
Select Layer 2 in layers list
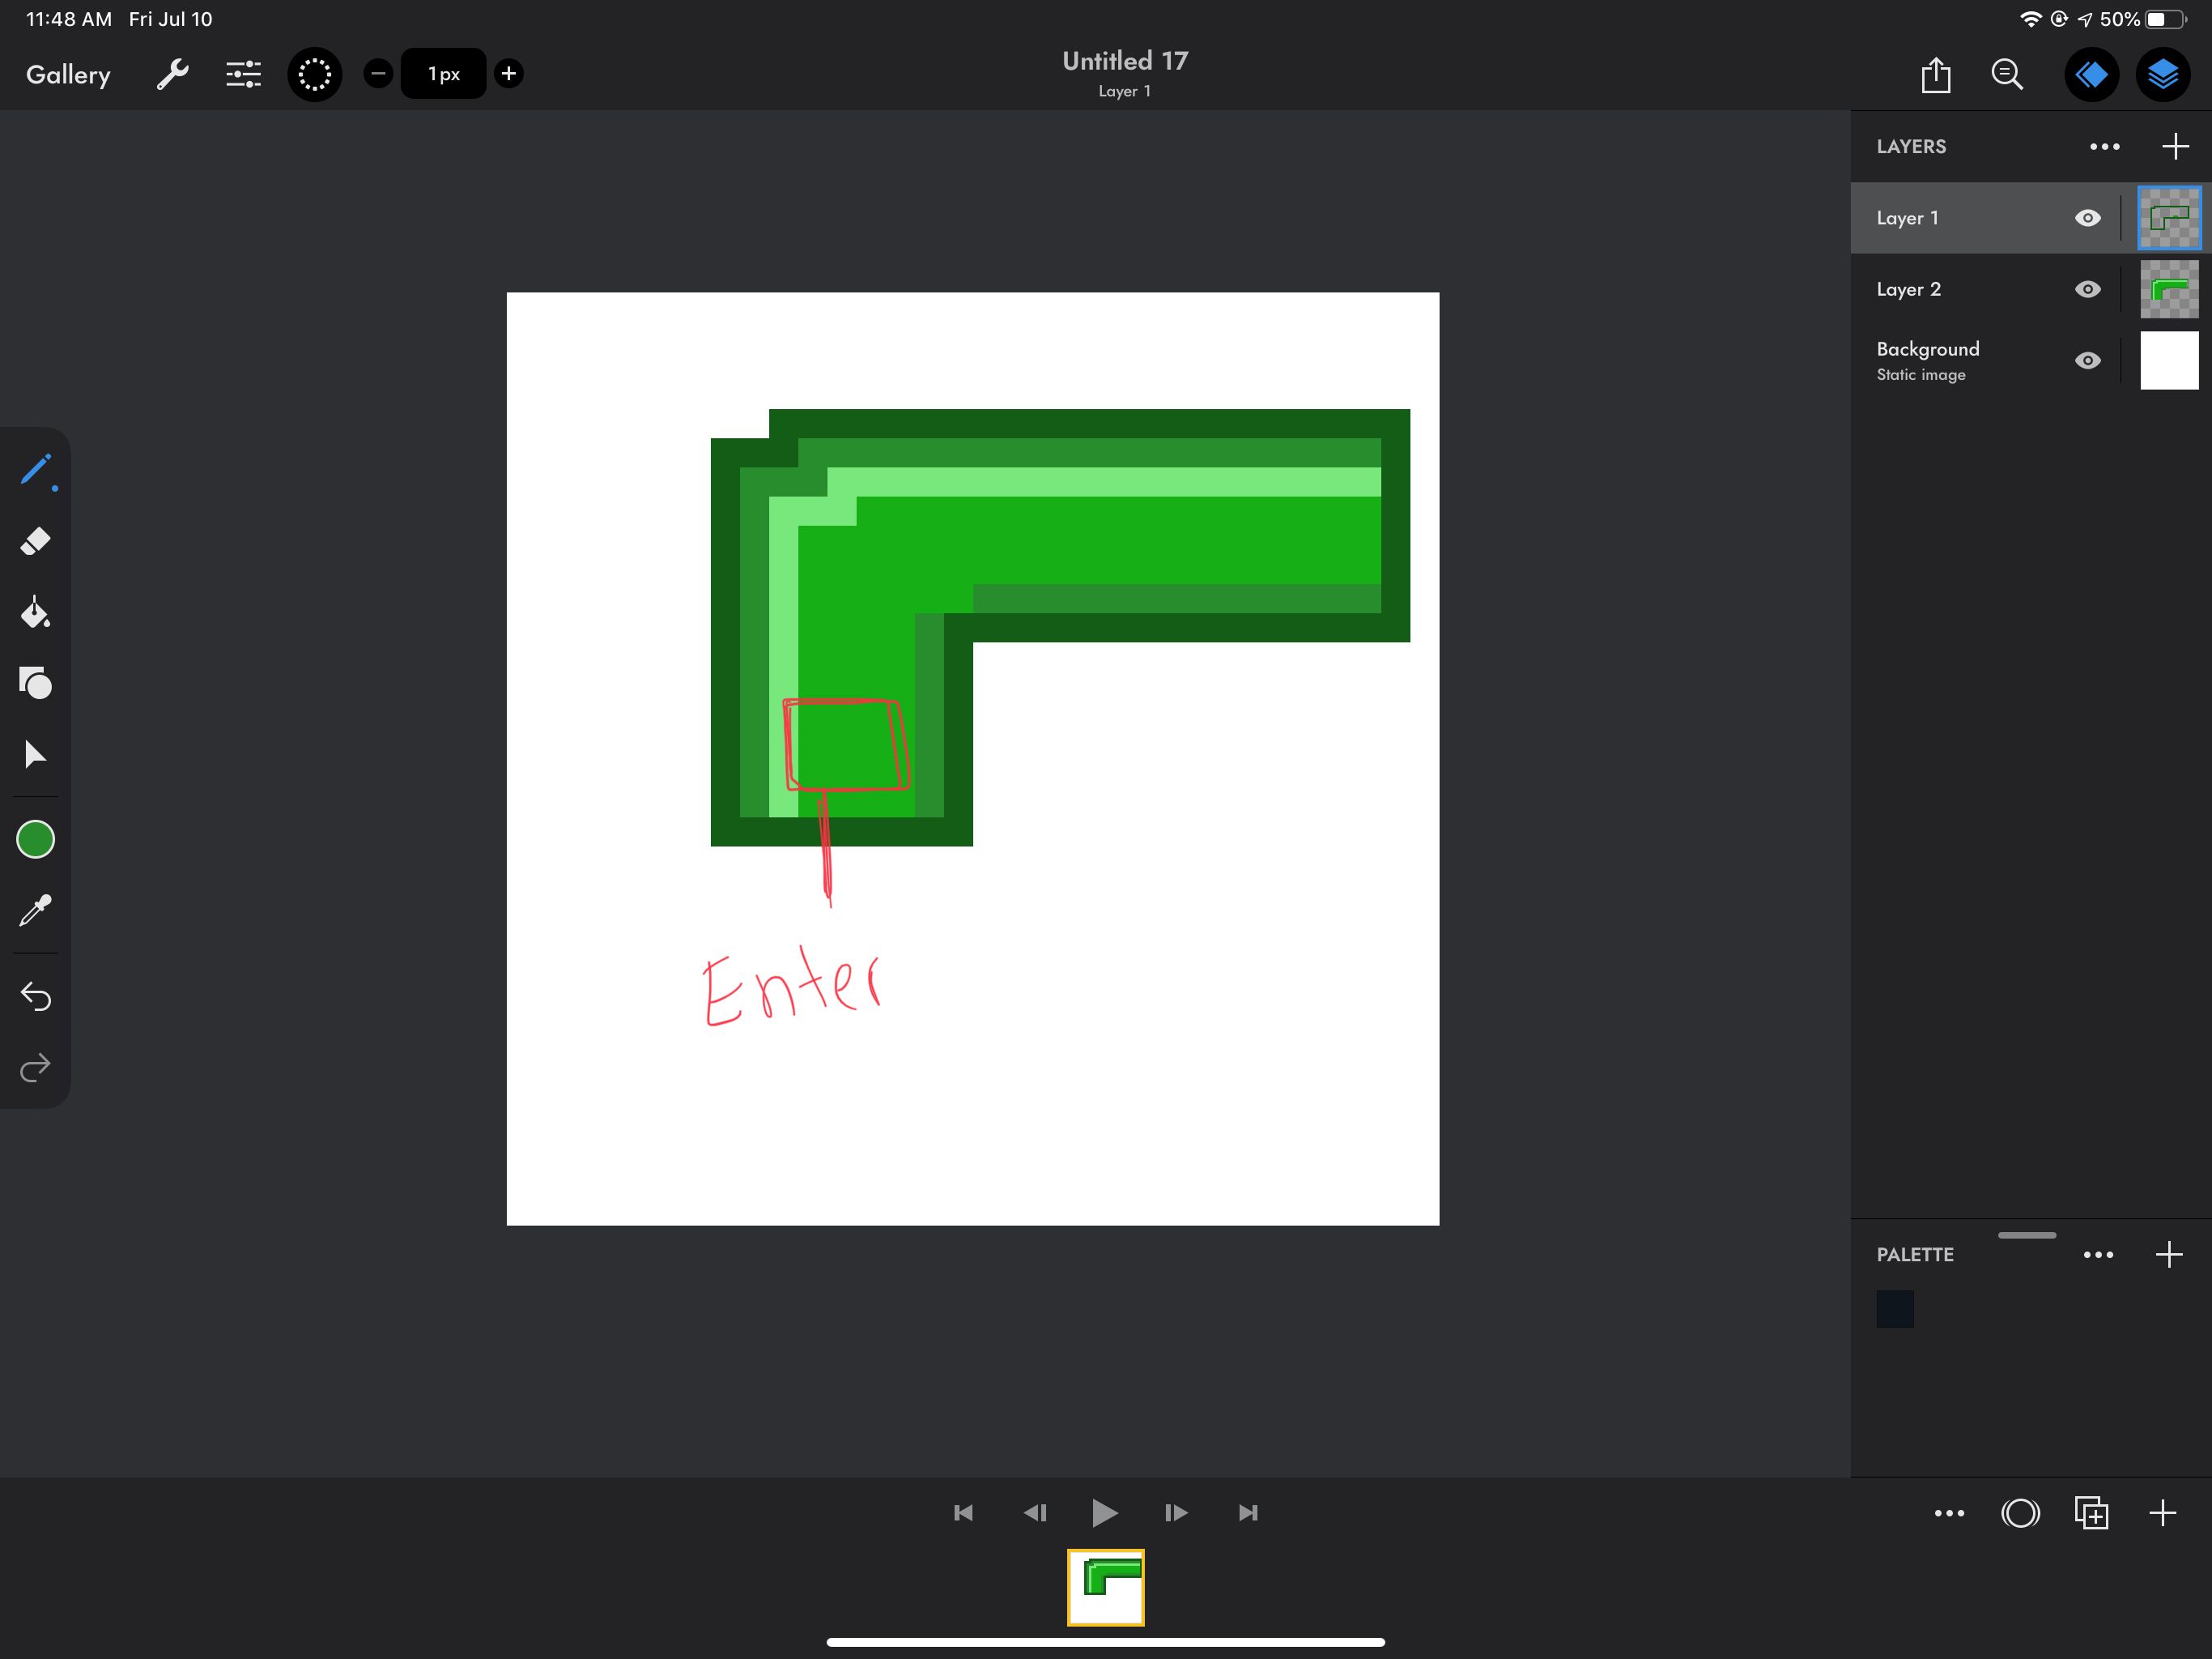click(x=1960, y=289)
